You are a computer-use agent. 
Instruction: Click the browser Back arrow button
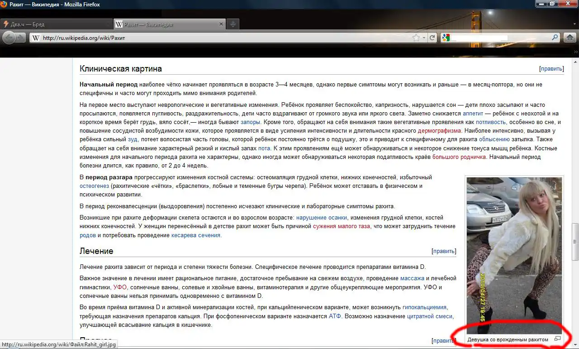coord(9,38)
